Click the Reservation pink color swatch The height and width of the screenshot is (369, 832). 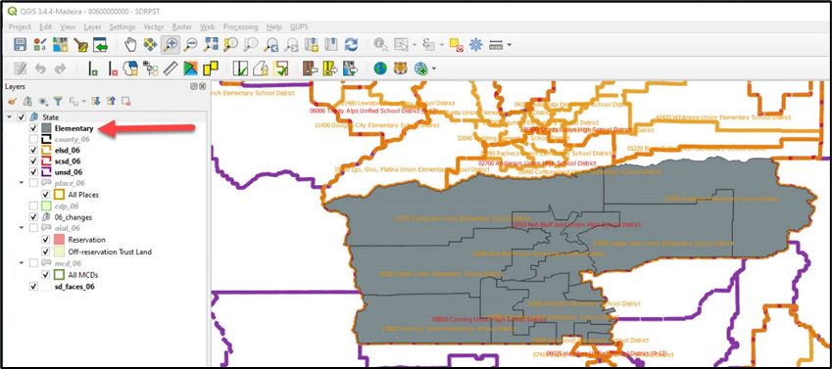[x=59, y=240]
